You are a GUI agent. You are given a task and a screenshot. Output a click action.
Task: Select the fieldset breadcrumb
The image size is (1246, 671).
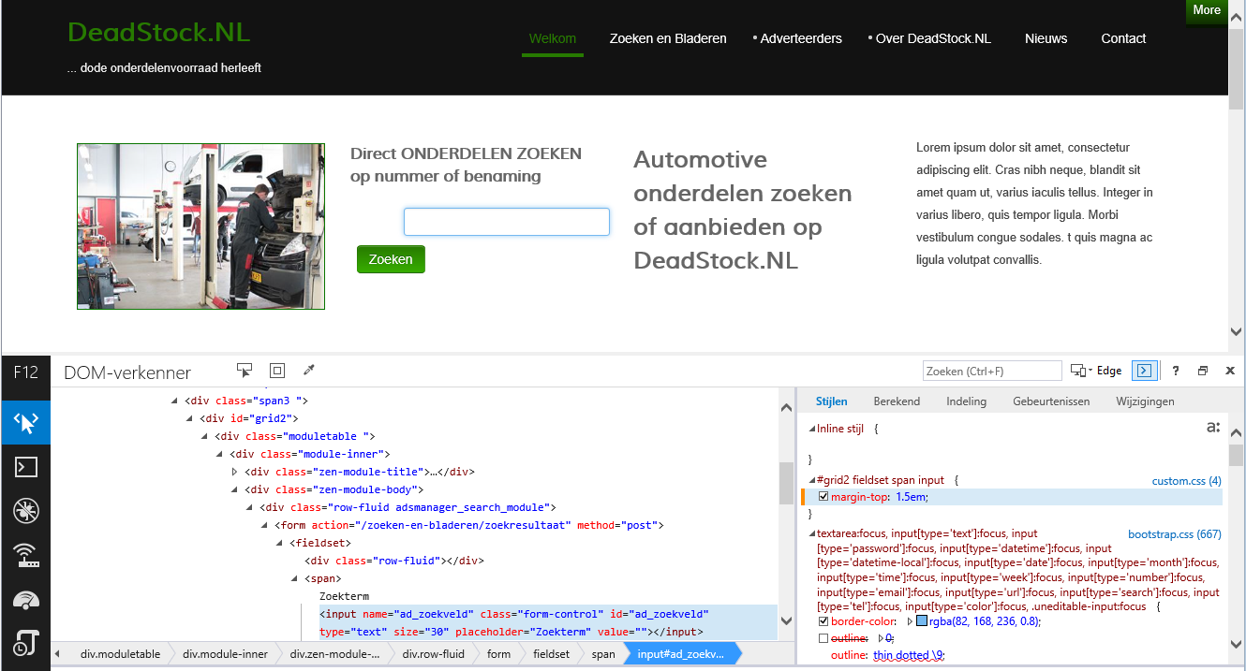[x=552, y=654]
